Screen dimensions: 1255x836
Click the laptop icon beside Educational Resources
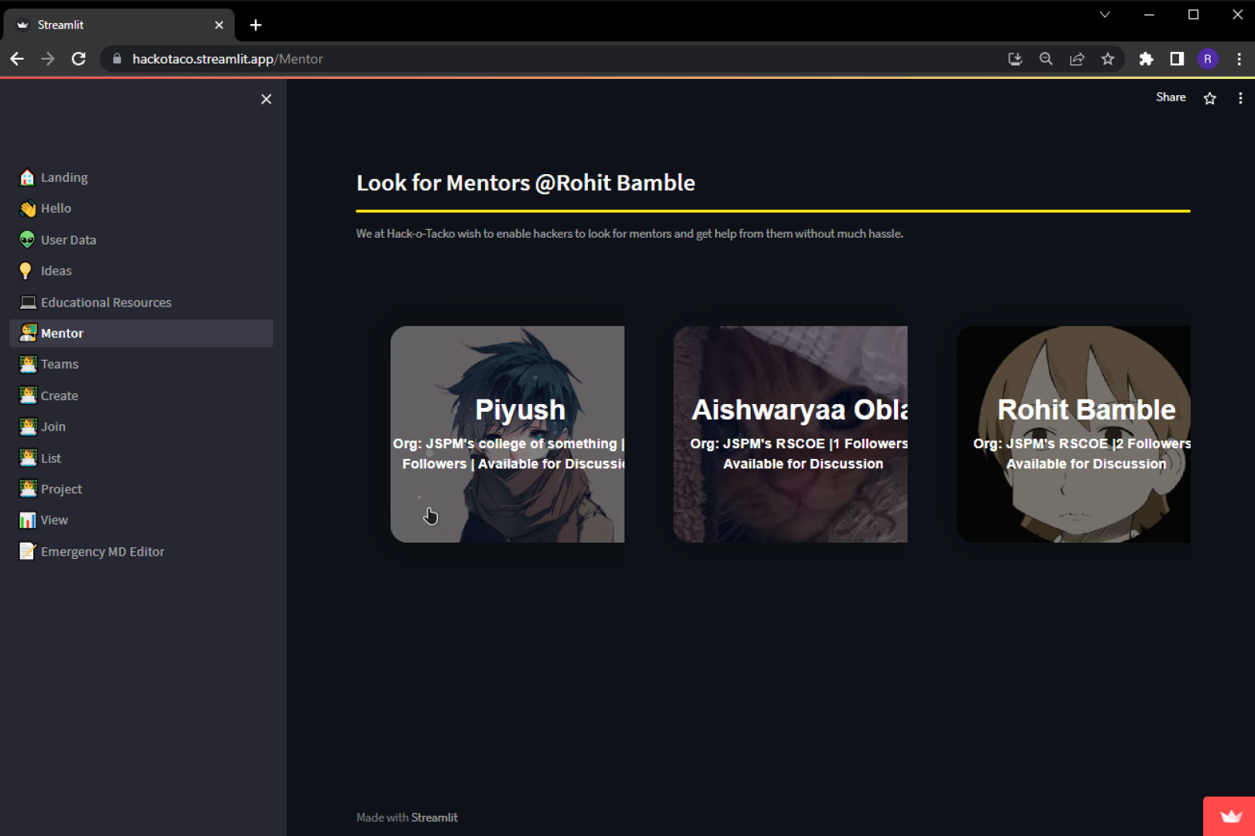tap(28, 302)
